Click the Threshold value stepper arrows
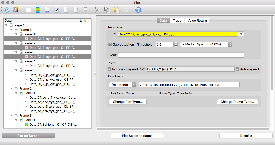Image resolution: width=275 pixels, height=145 pixels. [x=176, y=44]
